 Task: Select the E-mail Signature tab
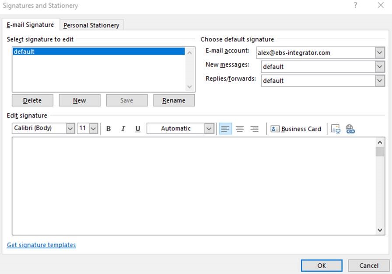click(x=30, y=25)
